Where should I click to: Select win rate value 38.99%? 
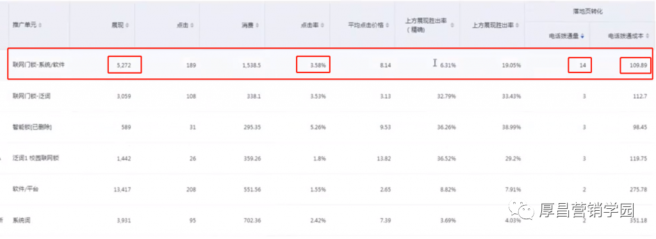click(x=511, y=128)
